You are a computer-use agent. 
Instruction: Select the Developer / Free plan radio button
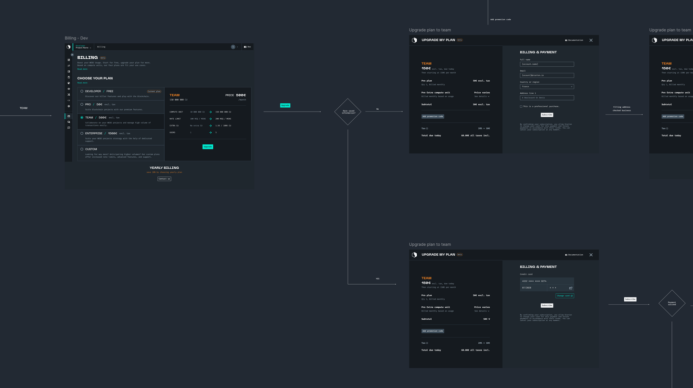coord(82,91)
